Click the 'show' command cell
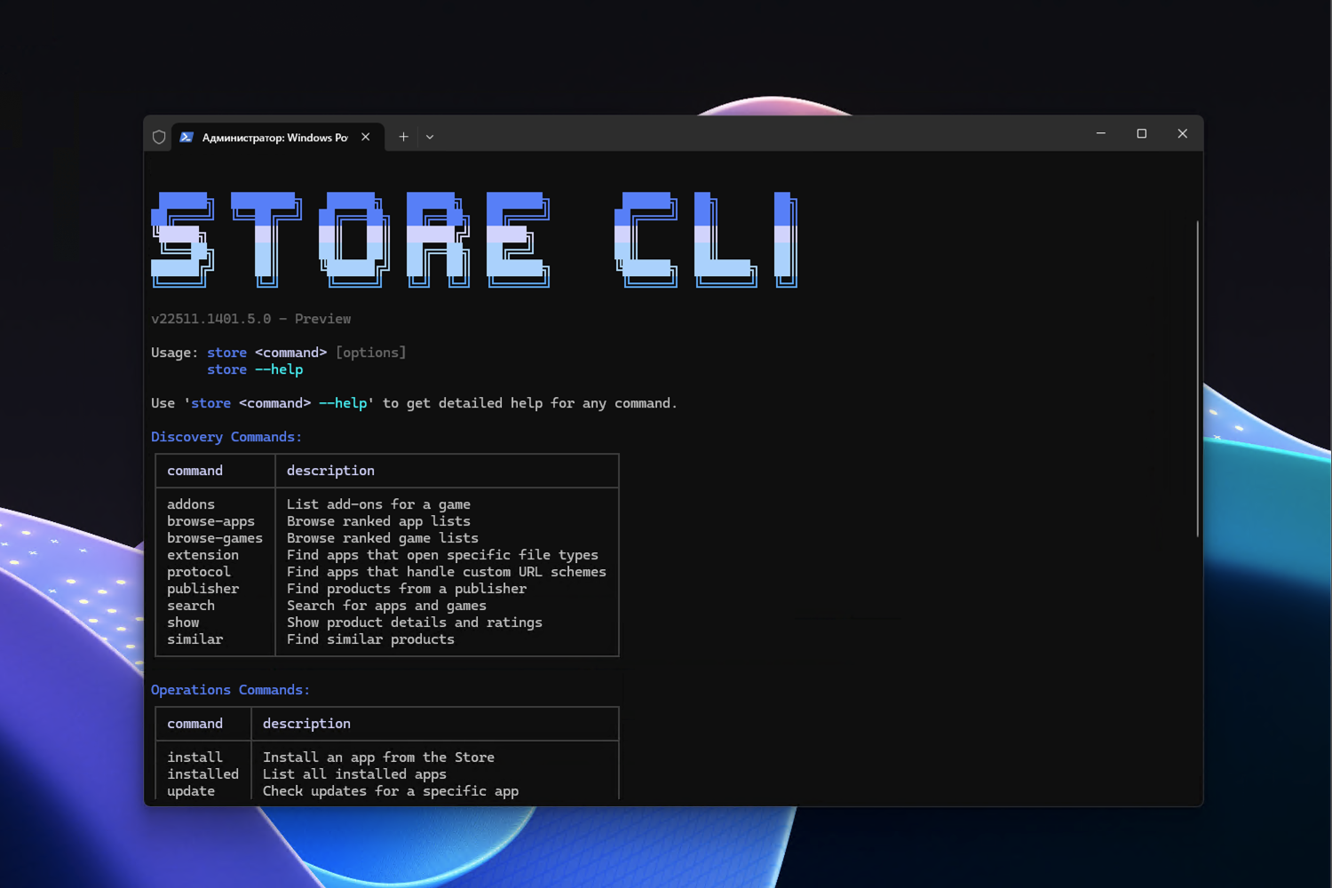 (183, 622)
